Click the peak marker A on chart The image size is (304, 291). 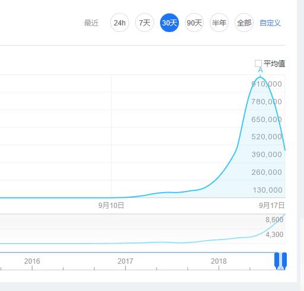click(x=260, y=70)
